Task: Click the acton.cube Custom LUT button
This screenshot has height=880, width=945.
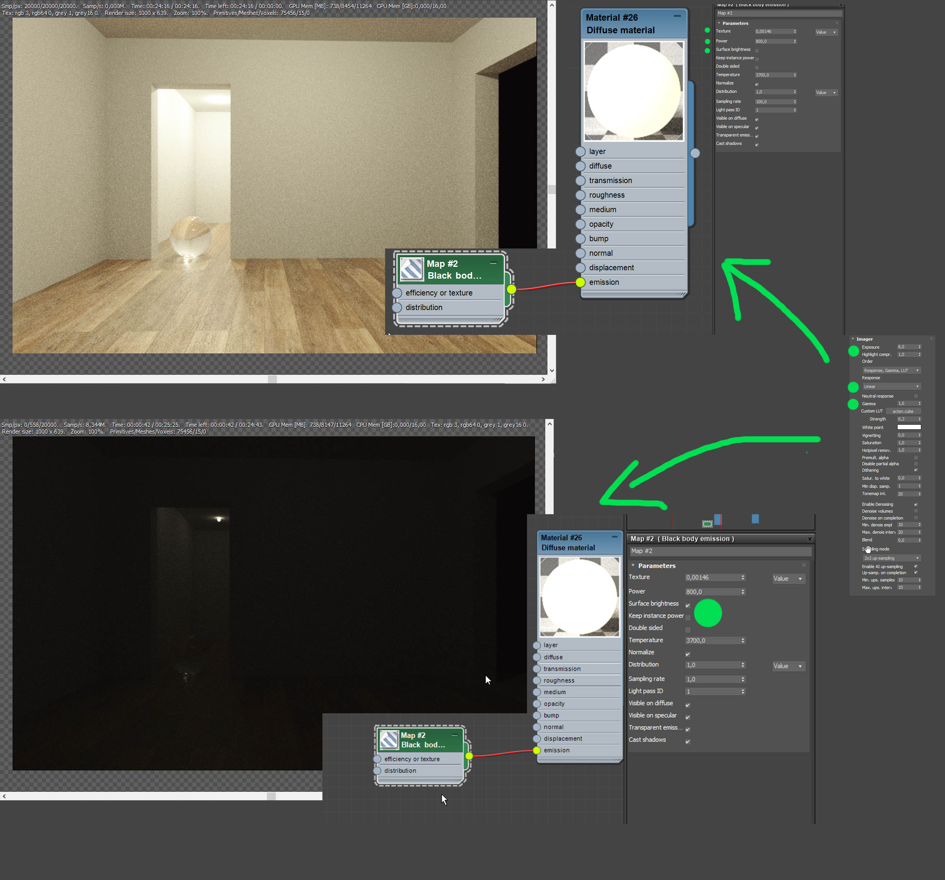Action: (x=903, y=411)
